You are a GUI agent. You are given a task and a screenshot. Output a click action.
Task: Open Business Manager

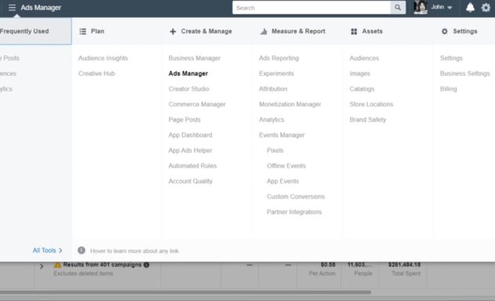(x=194, y=58)
